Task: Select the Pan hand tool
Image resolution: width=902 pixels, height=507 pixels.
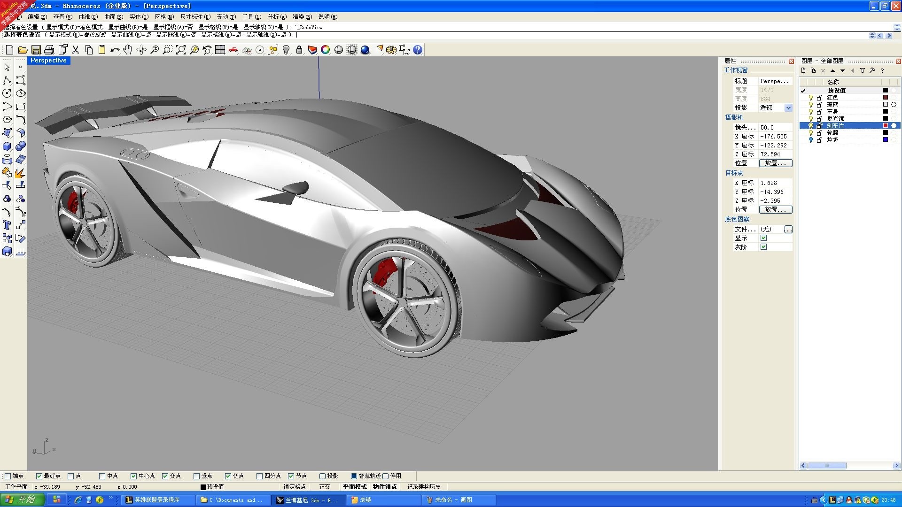Action: pos(128,50)
